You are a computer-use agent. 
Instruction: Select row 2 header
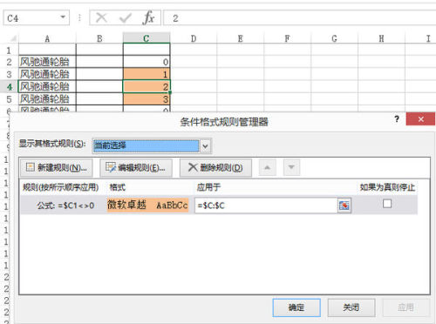pyautogui.click(x=9, y=62)
